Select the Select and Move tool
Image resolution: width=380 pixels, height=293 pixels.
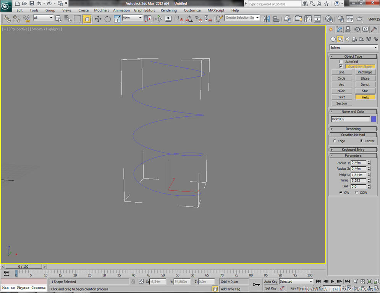(x=98, y=19)
